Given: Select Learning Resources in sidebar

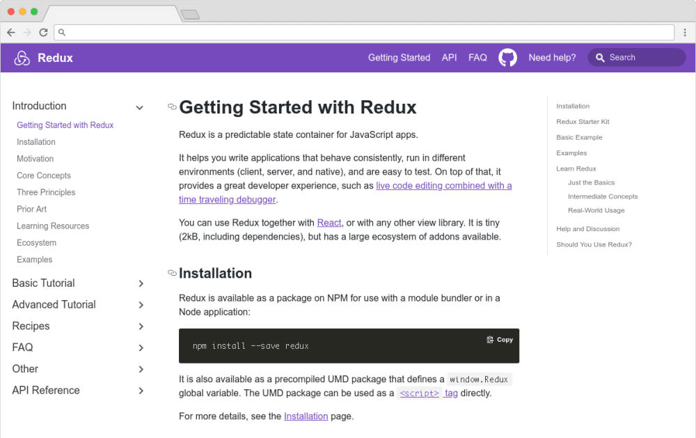Looking at the screenshot, I should [x=53, y=226].
